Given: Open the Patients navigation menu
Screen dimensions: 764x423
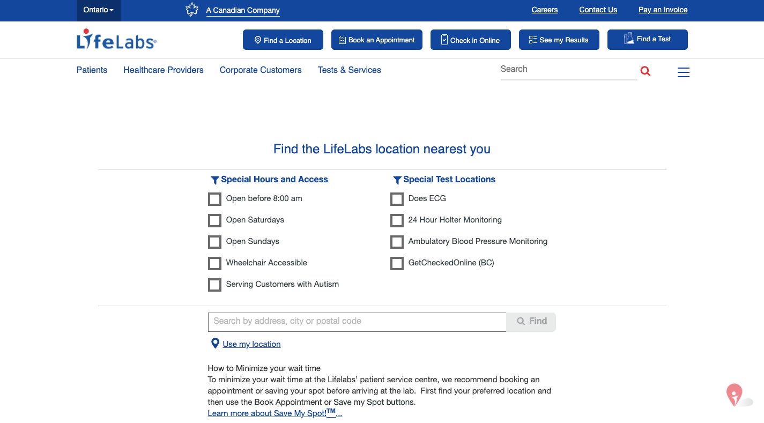Looking at the screenshot, I should [x=92, y=70].
